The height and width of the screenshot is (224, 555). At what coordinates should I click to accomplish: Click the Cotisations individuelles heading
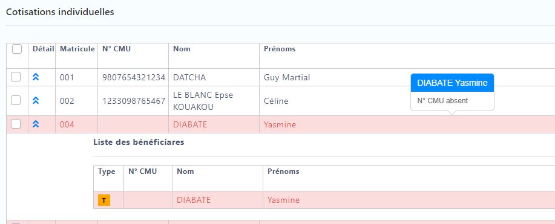(x=60, y=11)
